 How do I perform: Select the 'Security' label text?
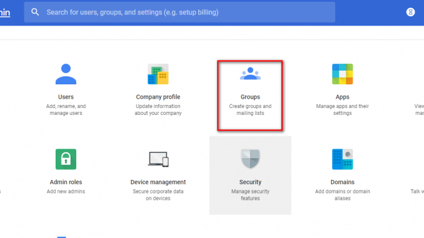pyautogui.click(x=250, y=182)
